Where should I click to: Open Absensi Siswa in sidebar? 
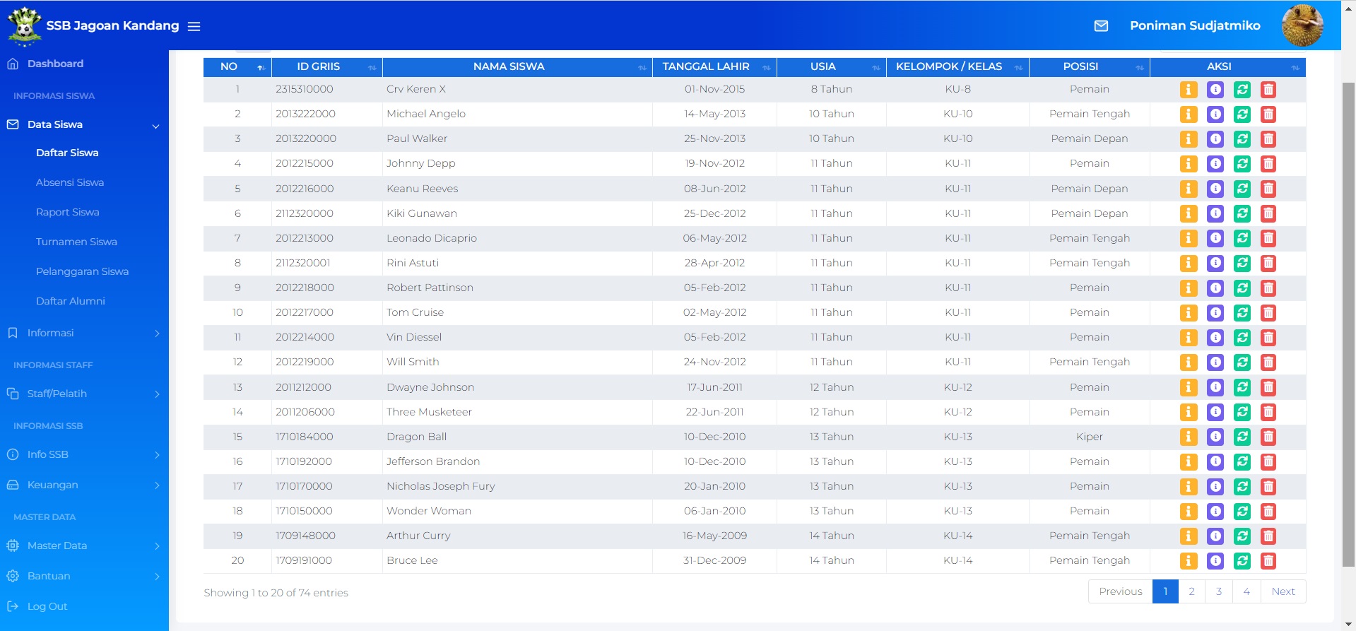click(70, 182)
